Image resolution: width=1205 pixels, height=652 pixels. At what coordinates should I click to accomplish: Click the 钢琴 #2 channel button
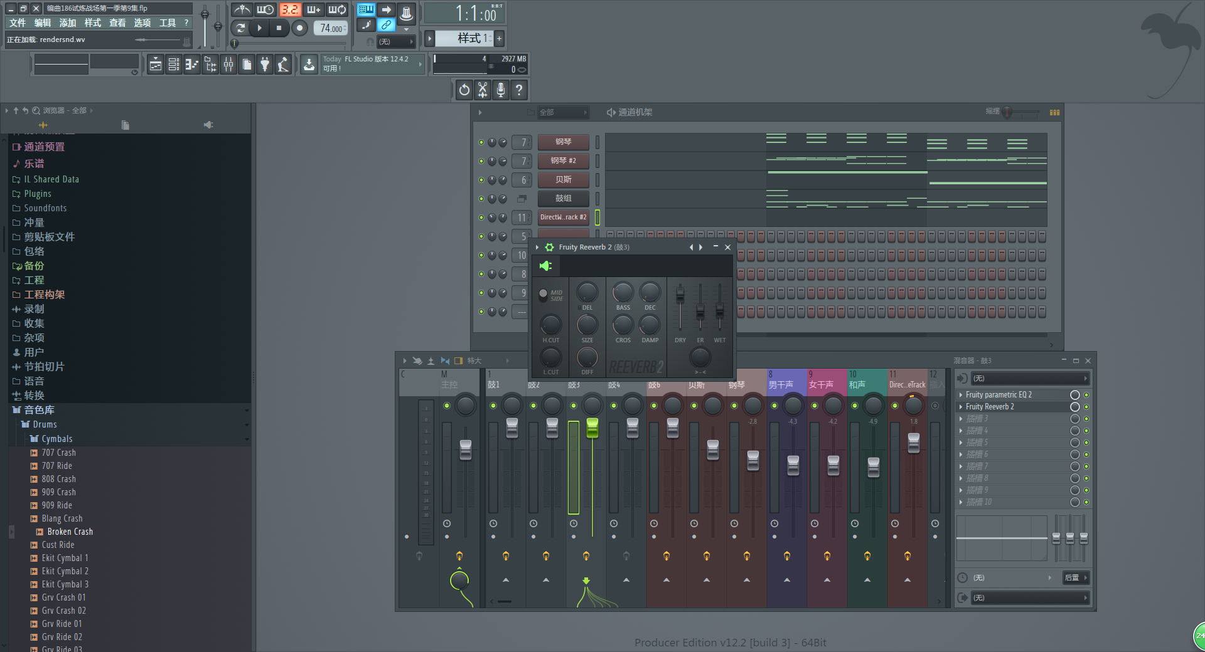click(563, 161)
